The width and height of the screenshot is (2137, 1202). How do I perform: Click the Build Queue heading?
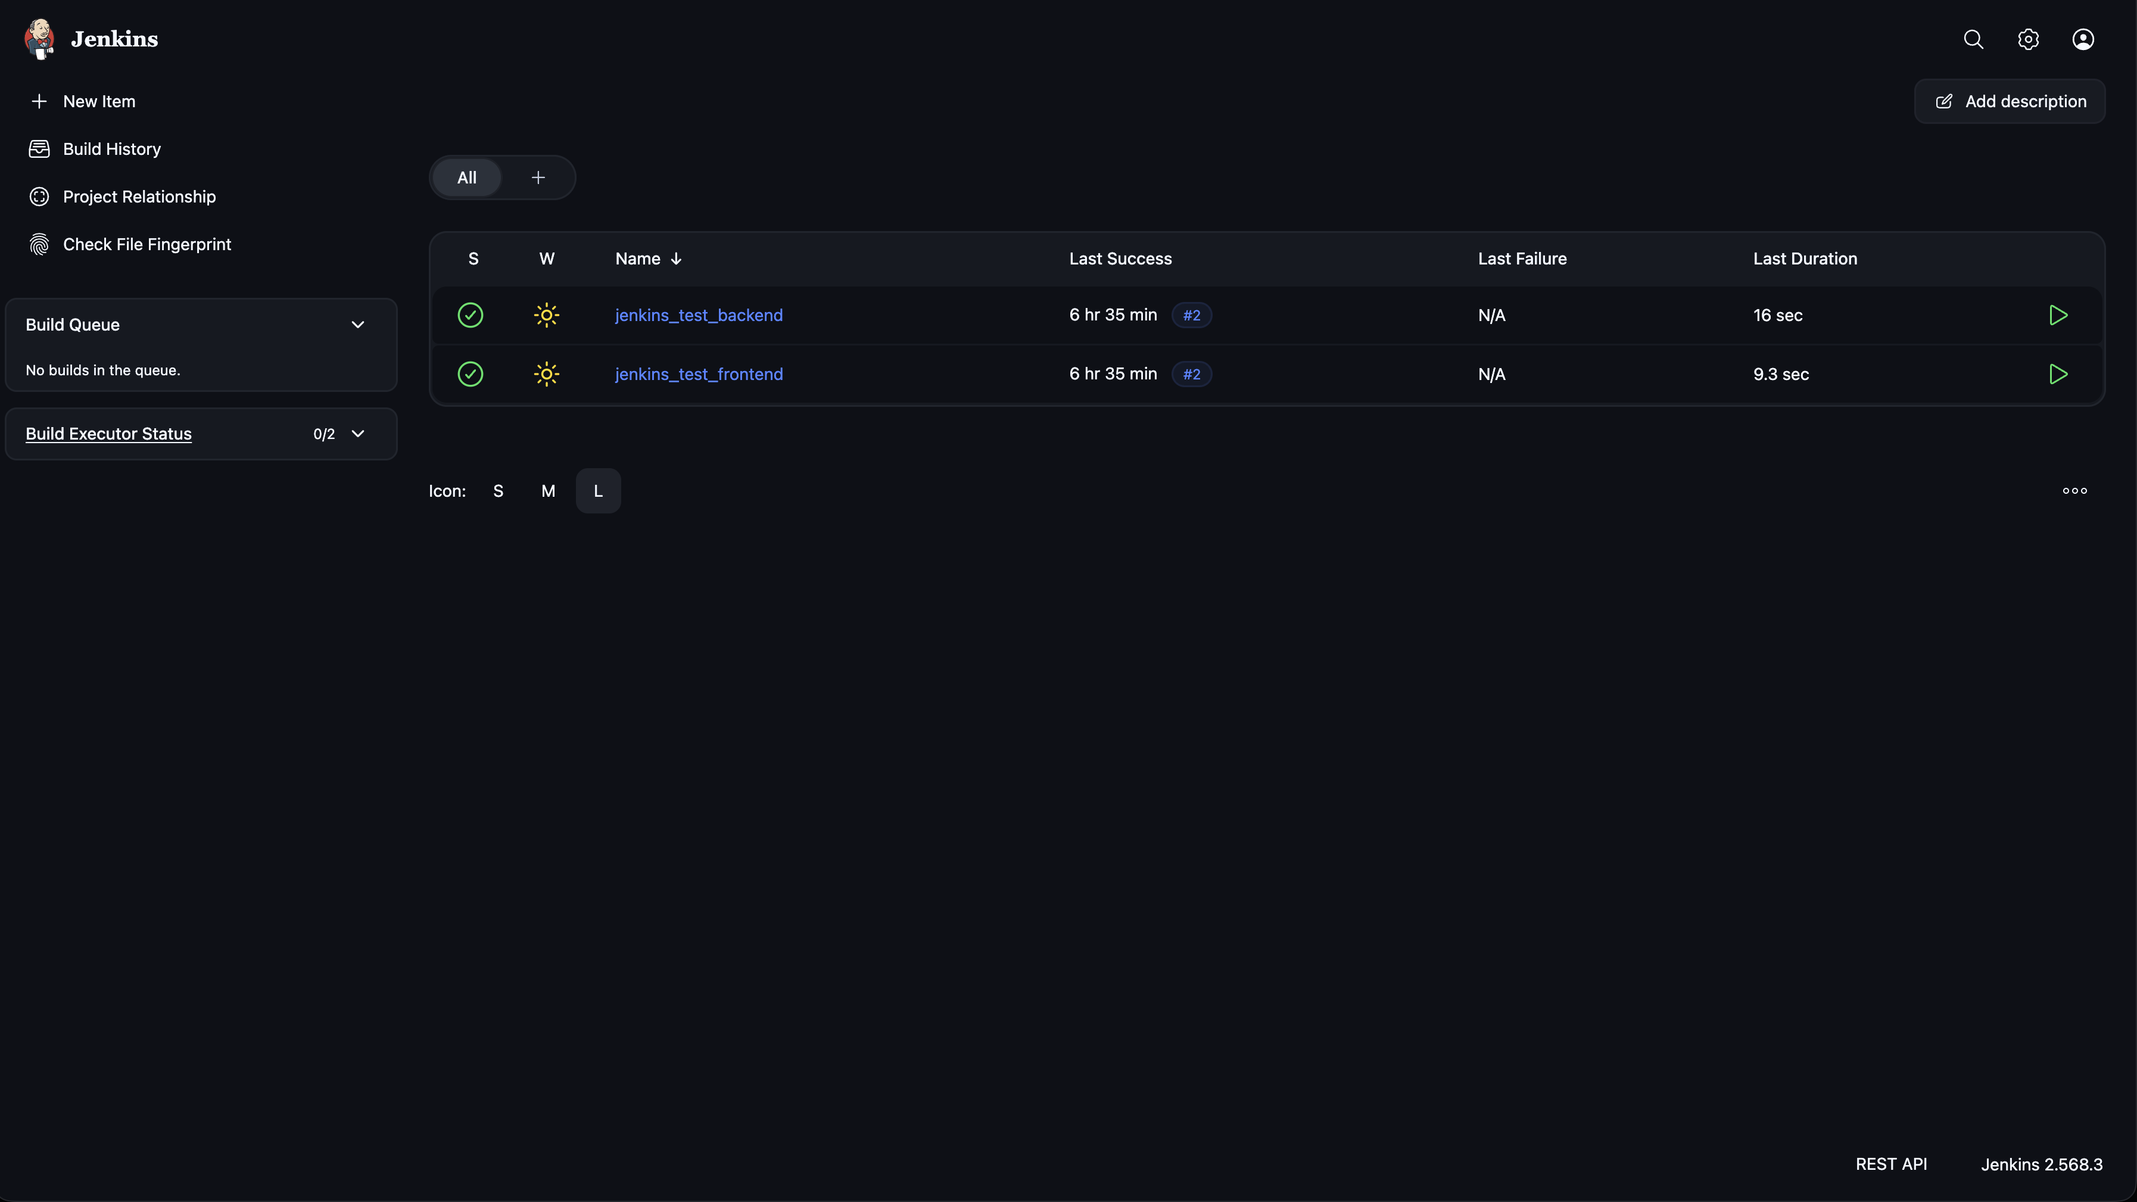pos(73,325)
